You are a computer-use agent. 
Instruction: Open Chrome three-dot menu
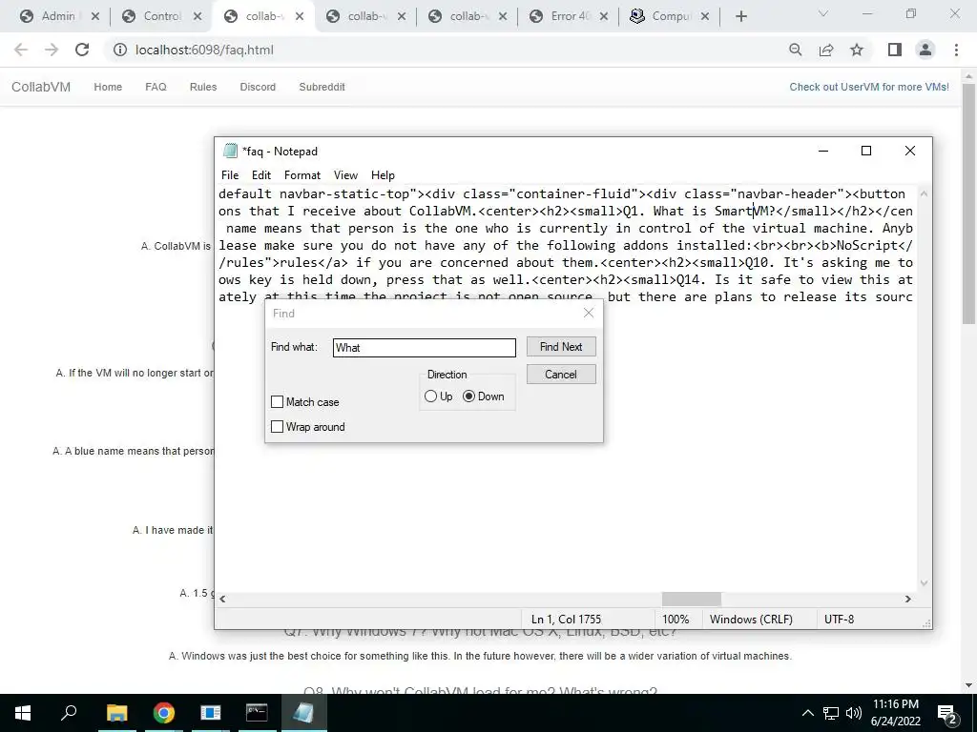click(x=956, y=50)
